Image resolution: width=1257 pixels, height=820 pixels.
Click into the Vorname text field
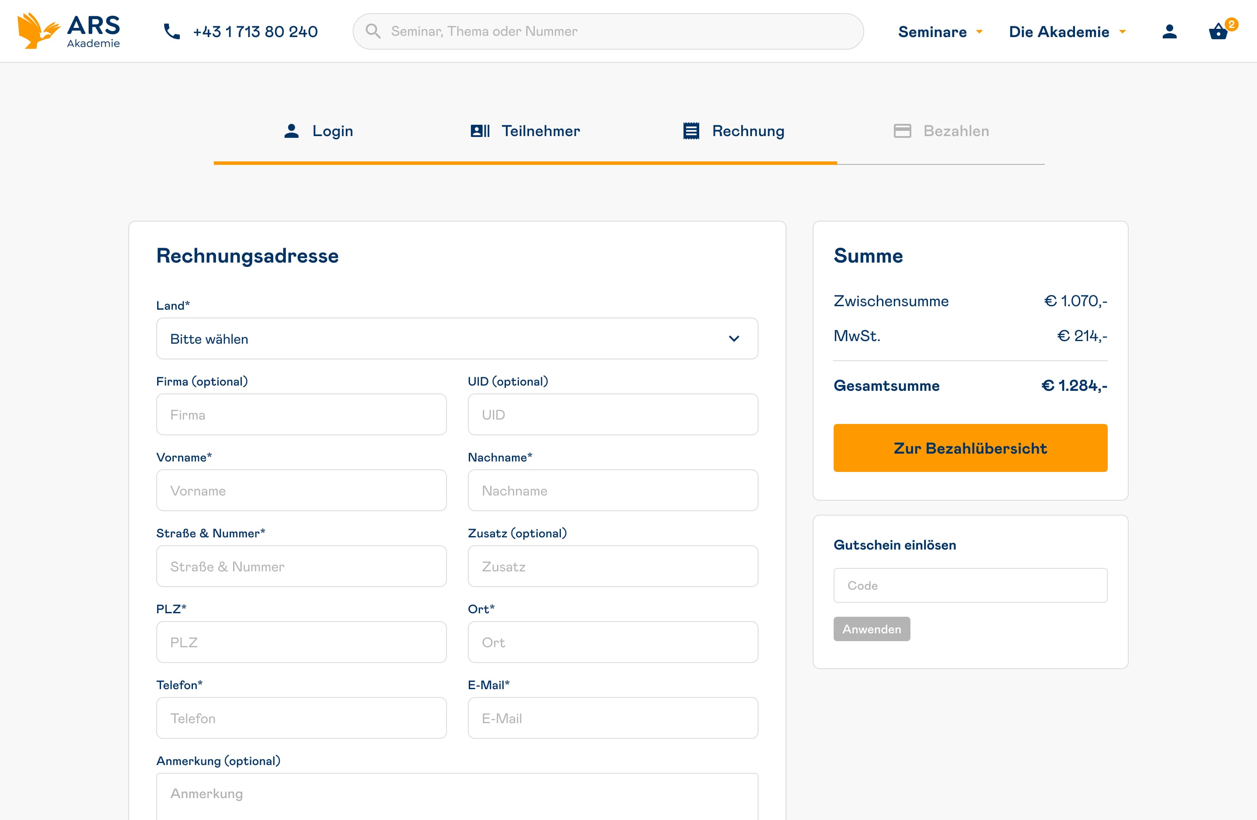(301, 491)
